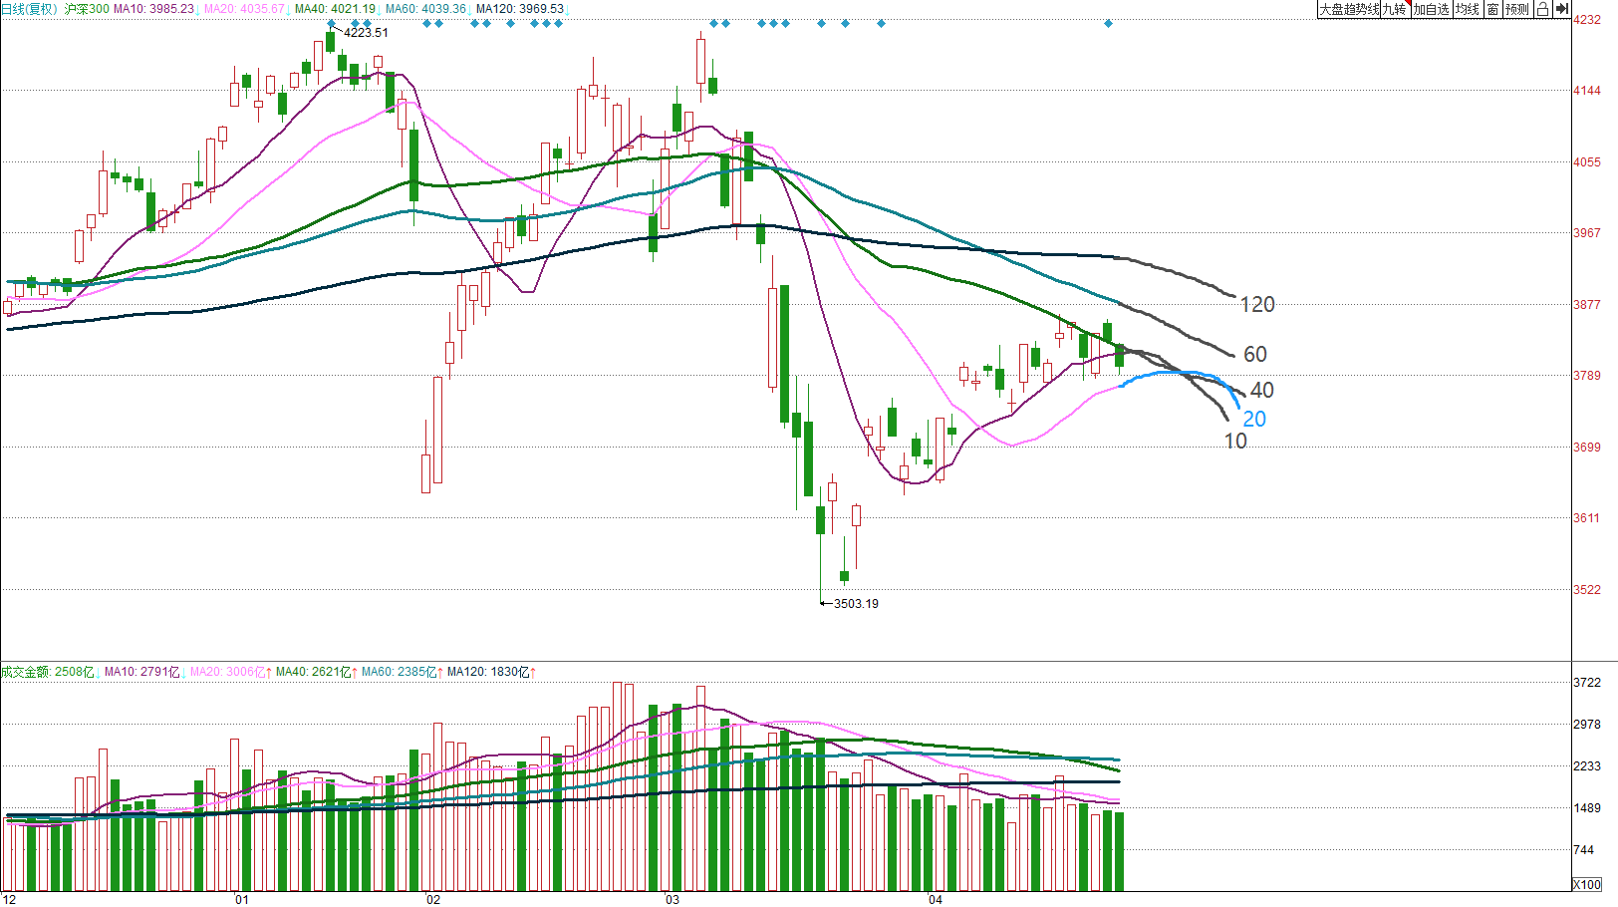Click the 大盘趋势线 button
1618x907 pixels.
pos(1348,9)
